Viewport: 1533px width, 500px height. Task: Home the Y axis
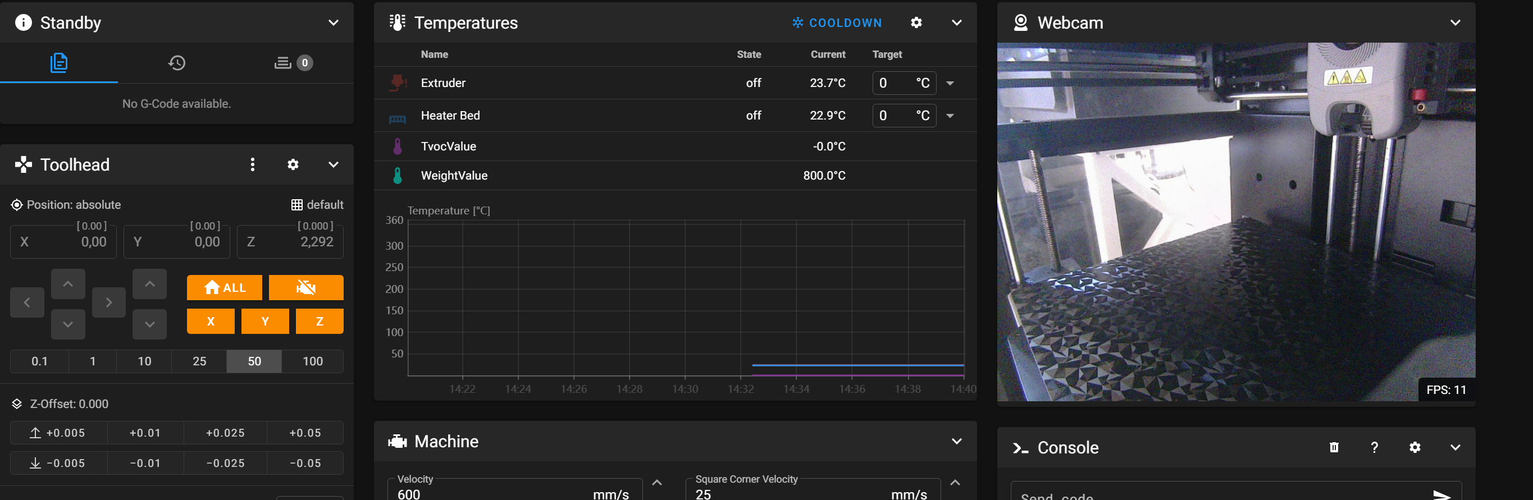(x=265, y=322)
